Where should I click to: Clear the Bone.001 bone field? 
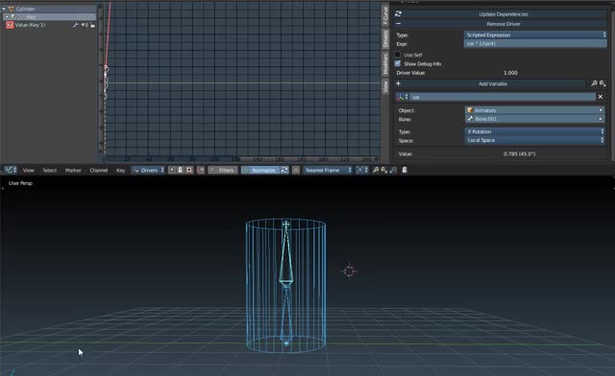[x=601, y=119]
